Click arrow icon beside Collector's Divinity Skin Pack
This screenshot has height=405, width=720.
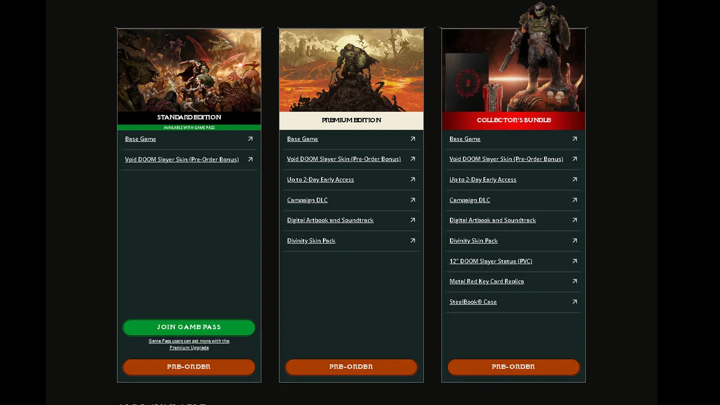click(574, 240)
